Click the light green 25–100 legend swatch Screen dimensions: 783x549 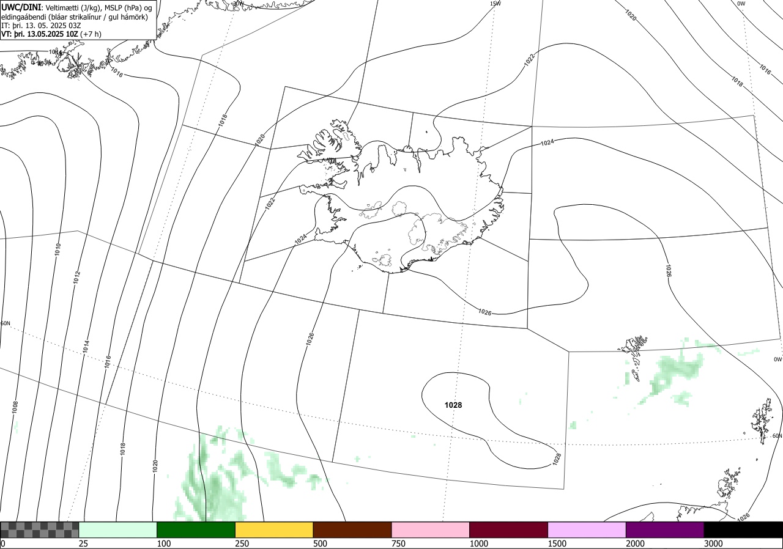pyautogui.click(x=118, y=529)
